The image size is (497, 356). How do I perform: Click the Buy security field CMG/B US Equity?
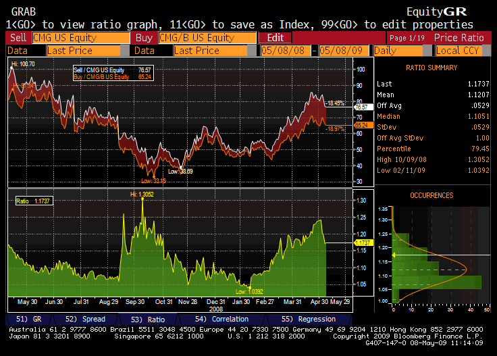pos(207,38)
